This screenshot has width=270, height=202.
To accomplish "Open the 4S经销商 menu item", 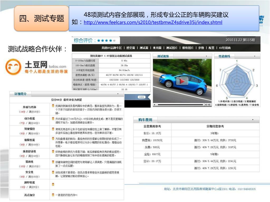I will coord(225,48).
